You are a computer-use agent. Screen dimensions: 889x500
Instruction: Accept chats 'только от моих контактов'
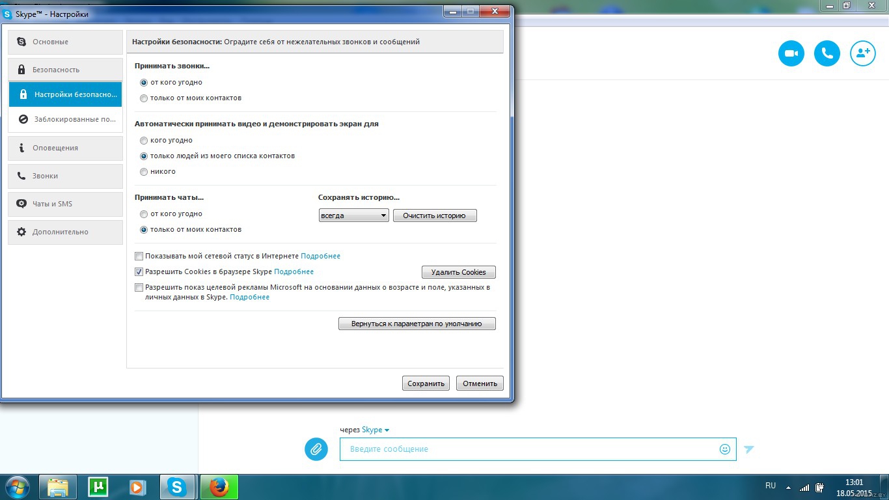click(144, 230)
